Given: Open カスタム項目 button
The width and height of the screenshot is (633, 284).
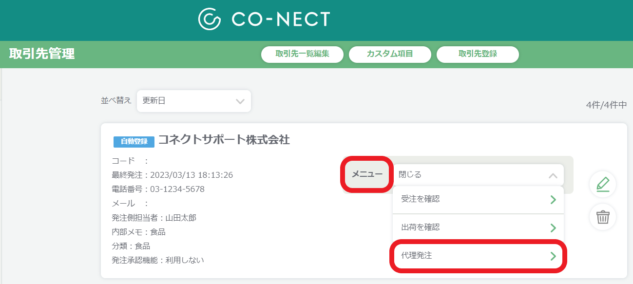Looking at the screenshot, I should (390, 54).
